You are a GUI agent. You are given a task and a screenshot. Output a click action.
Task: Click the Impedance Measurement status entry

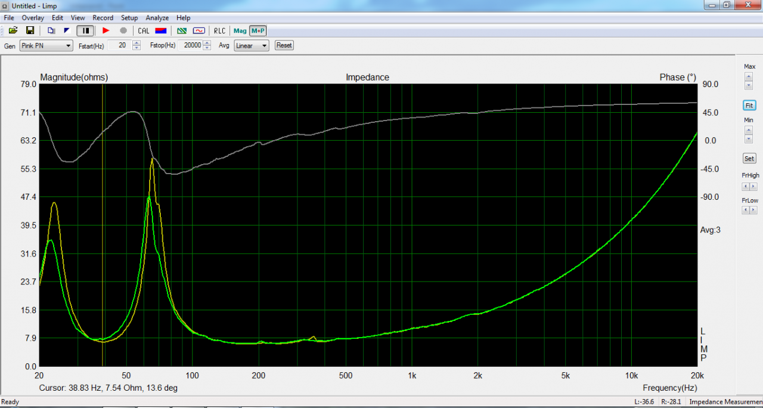tap(725, 402)
